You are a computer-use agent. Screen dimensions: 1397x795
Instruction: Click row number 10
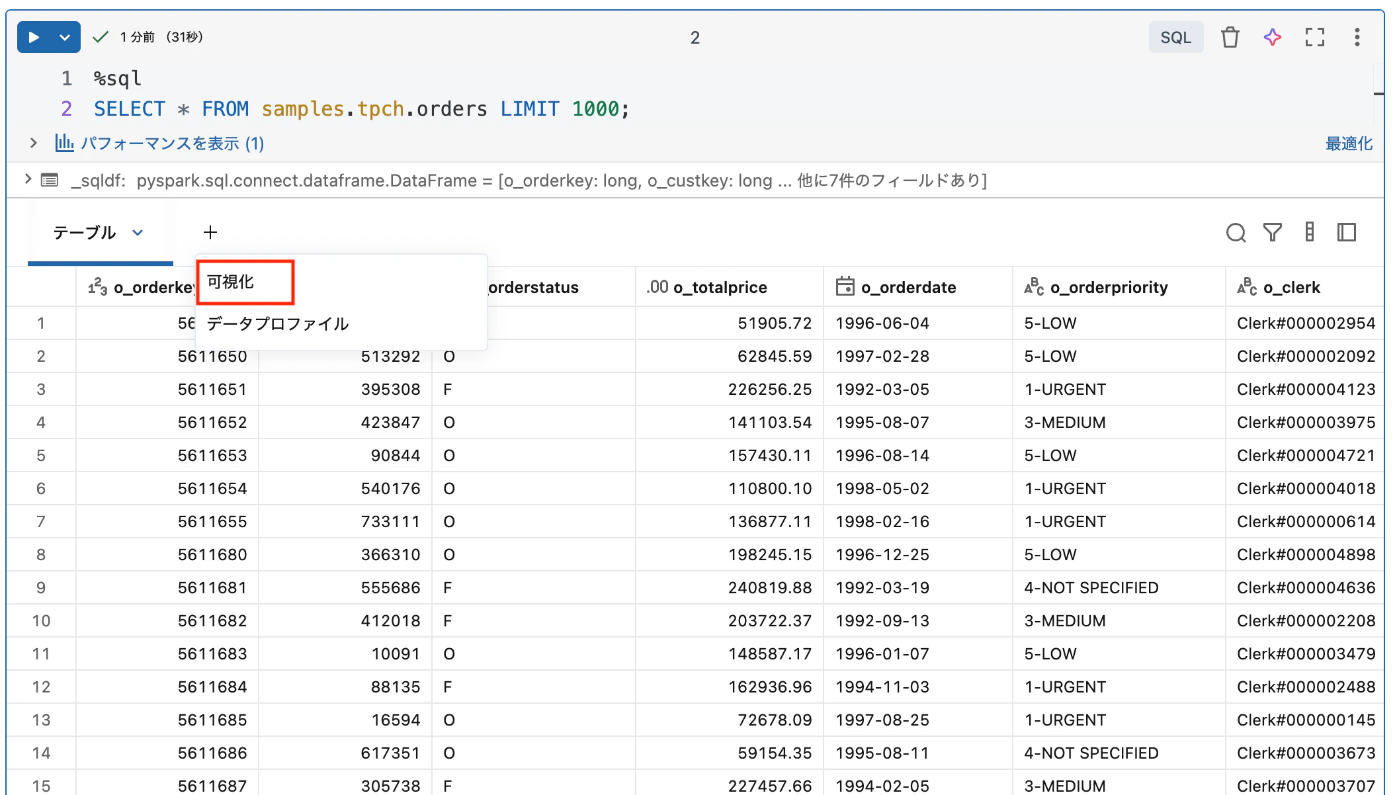tap(41, 621)
